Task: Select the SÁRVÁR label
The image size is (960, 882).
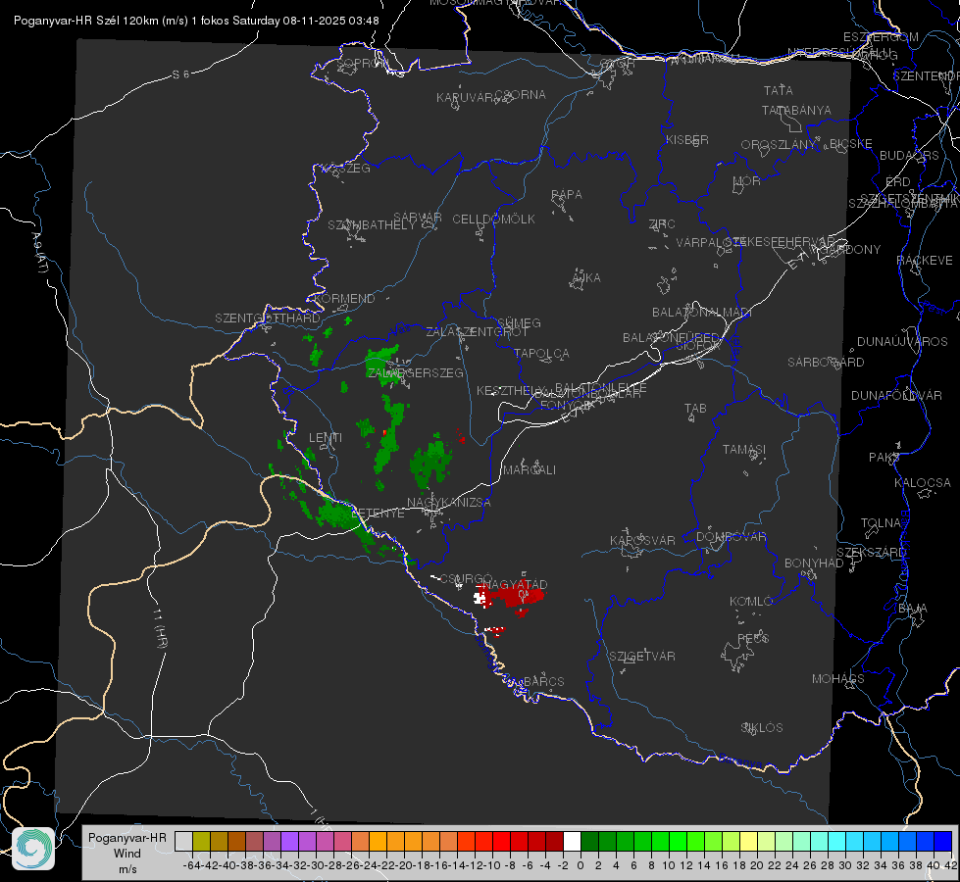Action: coord(418,217)
